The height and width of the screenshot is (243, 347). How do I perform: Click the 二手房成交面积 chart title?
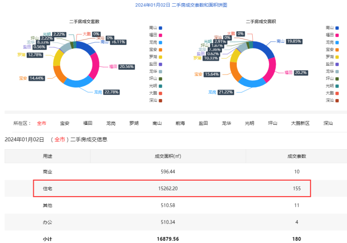(x=261, y=22)
